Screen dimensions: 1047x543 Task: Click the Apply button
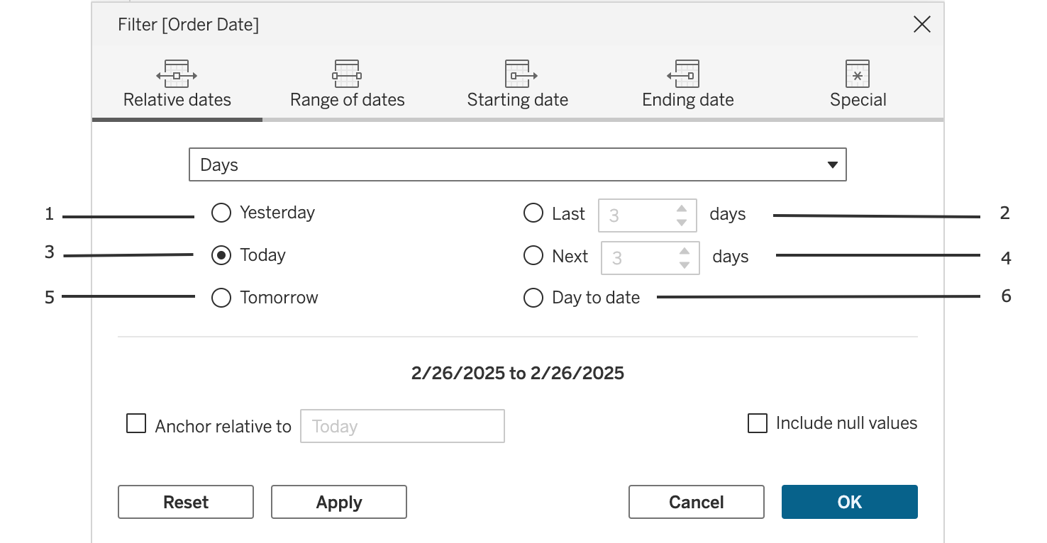tap(339, 502)
